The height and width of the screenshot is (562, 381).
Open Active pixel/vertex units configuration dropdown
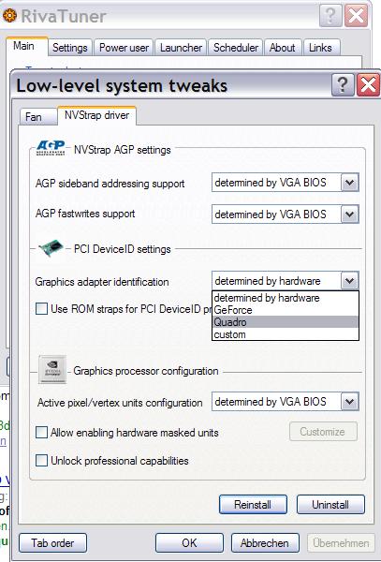pos(285,402)
